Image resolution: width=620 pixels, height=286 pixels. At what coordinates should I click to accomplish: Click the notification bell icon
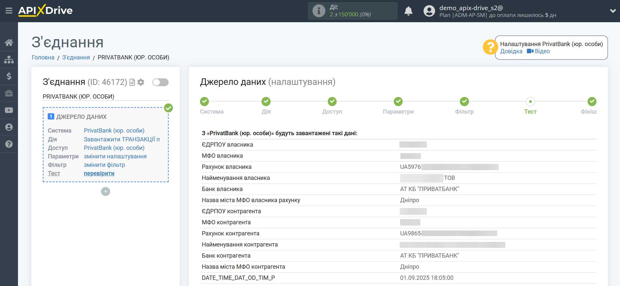coord(408,11)
